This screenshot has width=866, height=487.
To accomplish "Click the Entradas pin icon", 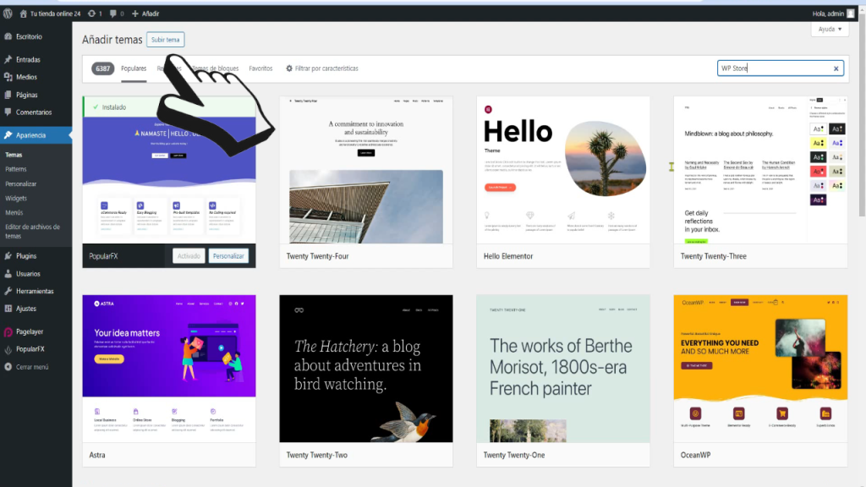I will (8, 59).
